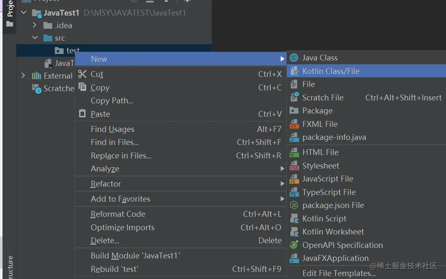Image resolution: width=446 pixels, height=279 pixels.
Task: Click the Stylesheet CSS icon
Action: (x=294, y=166)
